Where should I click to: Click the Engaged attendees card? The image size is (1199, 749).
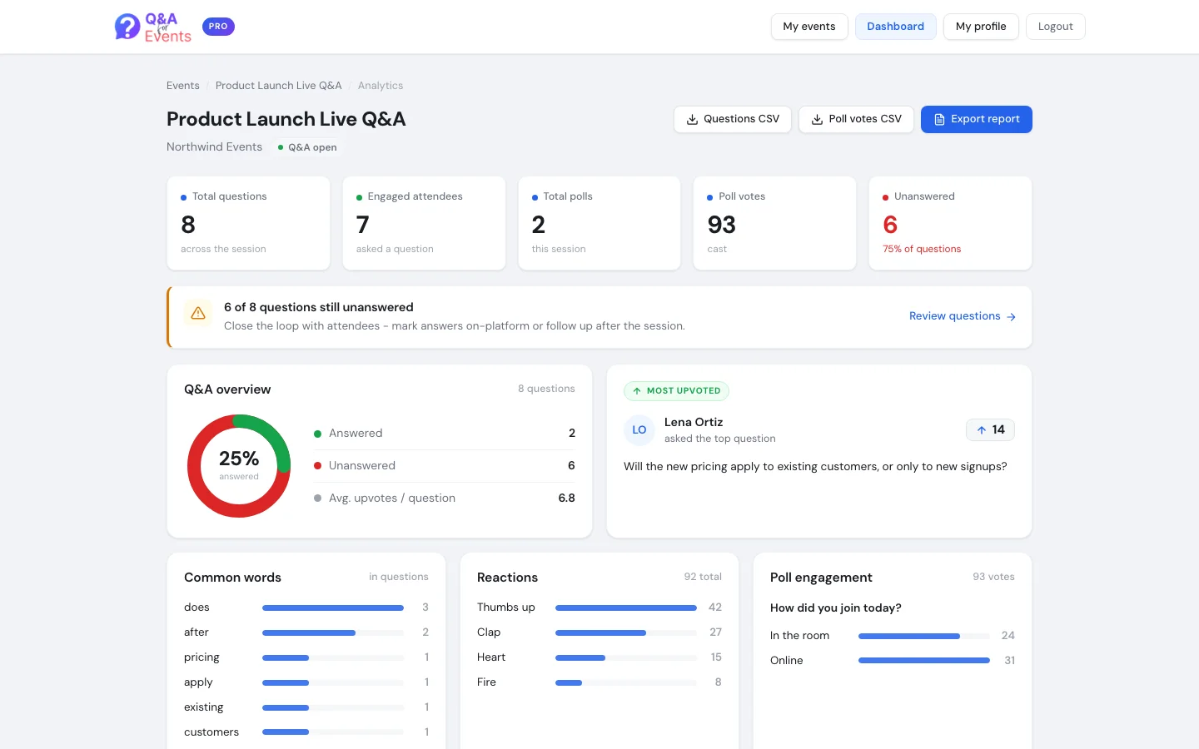coord(424,223)
